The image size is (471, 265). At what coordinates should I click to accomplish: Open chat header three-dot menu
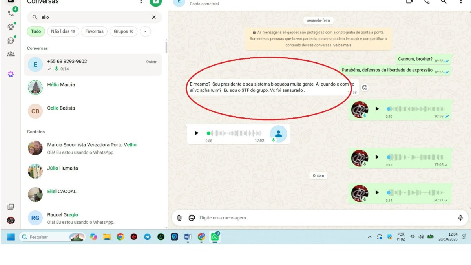pyautogui.click(x=461, y=2)
